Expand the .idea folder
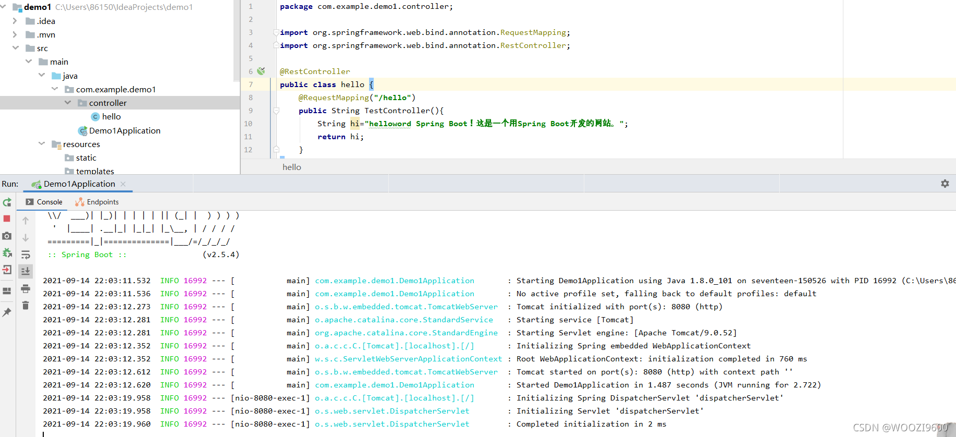This screenshot has height=437, width=956. tap(15, 21)
